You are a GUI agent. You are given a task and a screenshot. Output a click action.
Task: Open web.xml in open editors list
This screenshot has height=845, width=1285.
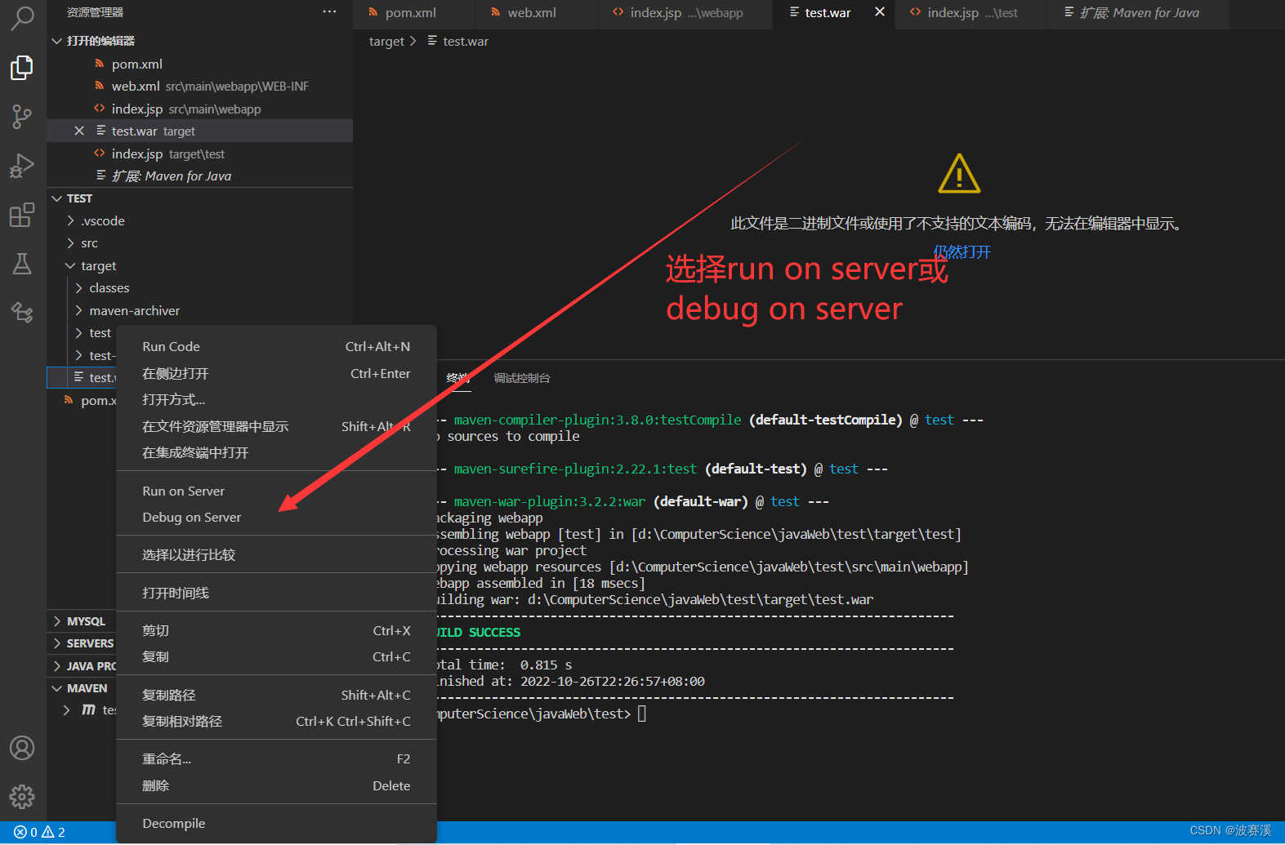199,87
